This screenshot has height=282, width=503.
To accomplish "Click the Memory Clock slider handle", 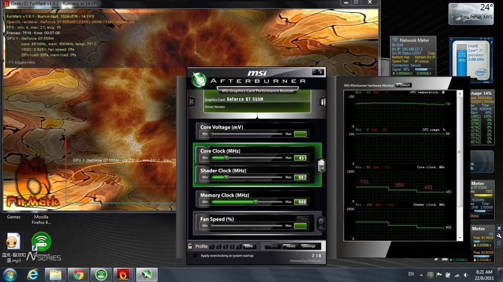I will click(255, 202).
